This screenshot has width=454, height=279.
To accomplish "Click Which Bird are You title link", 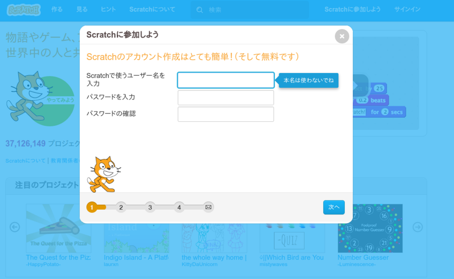I will coord(292,257).
